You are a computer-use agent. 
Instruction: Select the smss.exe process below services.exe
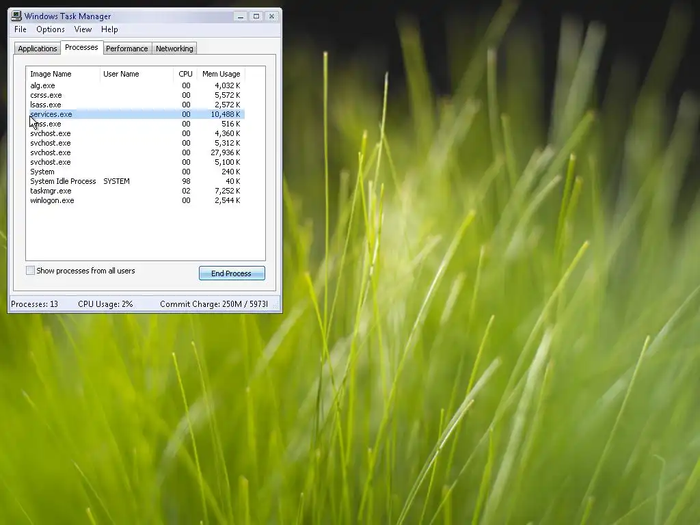pos(137,124)
